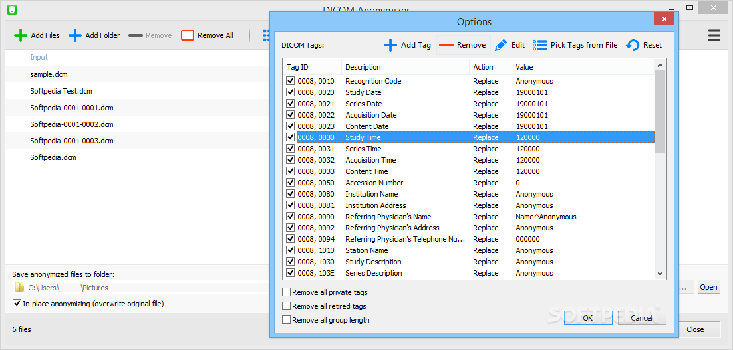Select Referring Physician's Telephone row
The image size is (733, 350).
[469, 239]
